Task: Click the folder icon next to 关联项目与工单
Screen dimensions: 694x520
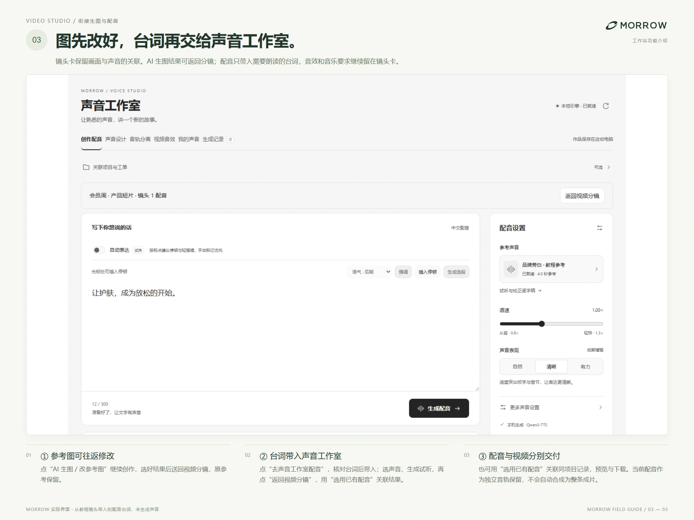Action: coord(86,167)
